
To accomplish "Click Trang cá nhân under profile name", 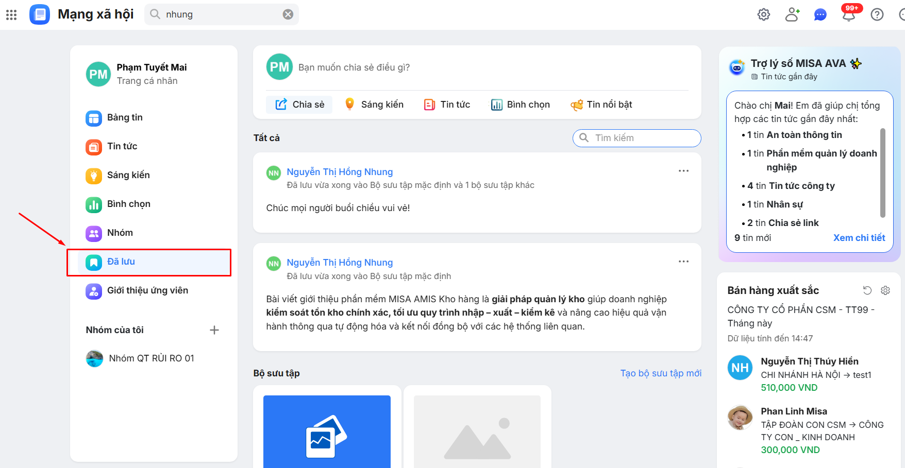I will point(147,81).
